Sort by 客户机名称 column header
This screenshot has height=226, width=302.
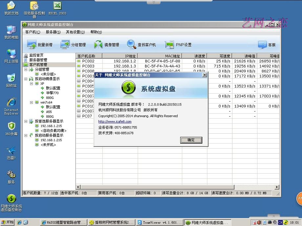tap(89, 56)
